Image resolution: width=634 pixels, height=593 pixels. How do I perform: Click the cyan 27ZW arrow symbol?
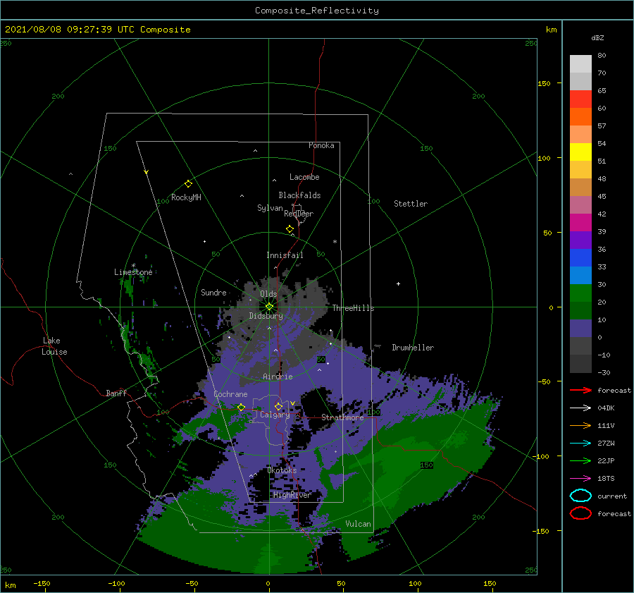[580, 444]
